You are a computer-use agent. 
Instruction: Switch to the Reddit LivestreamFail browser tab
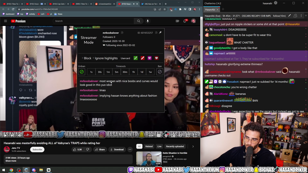(105, 4)
